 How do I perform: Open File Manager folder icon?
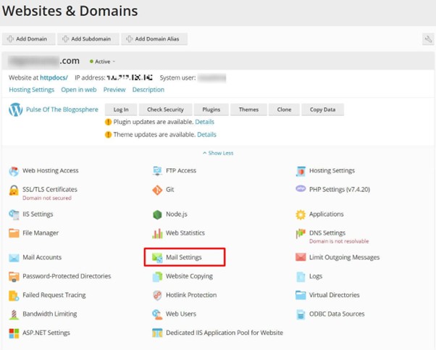14,233
